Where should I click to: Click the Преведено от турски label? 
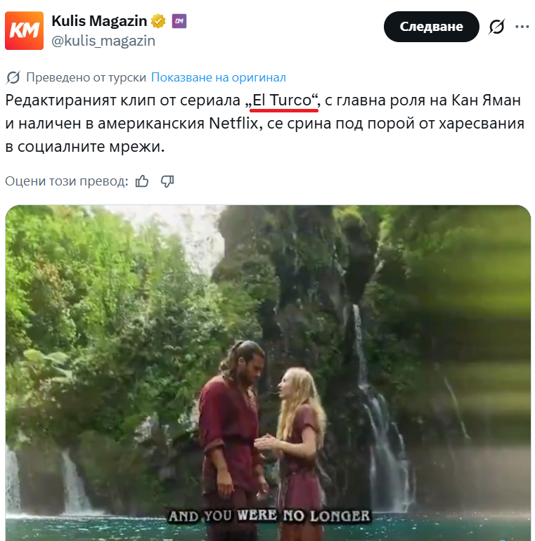coord(86,77)
